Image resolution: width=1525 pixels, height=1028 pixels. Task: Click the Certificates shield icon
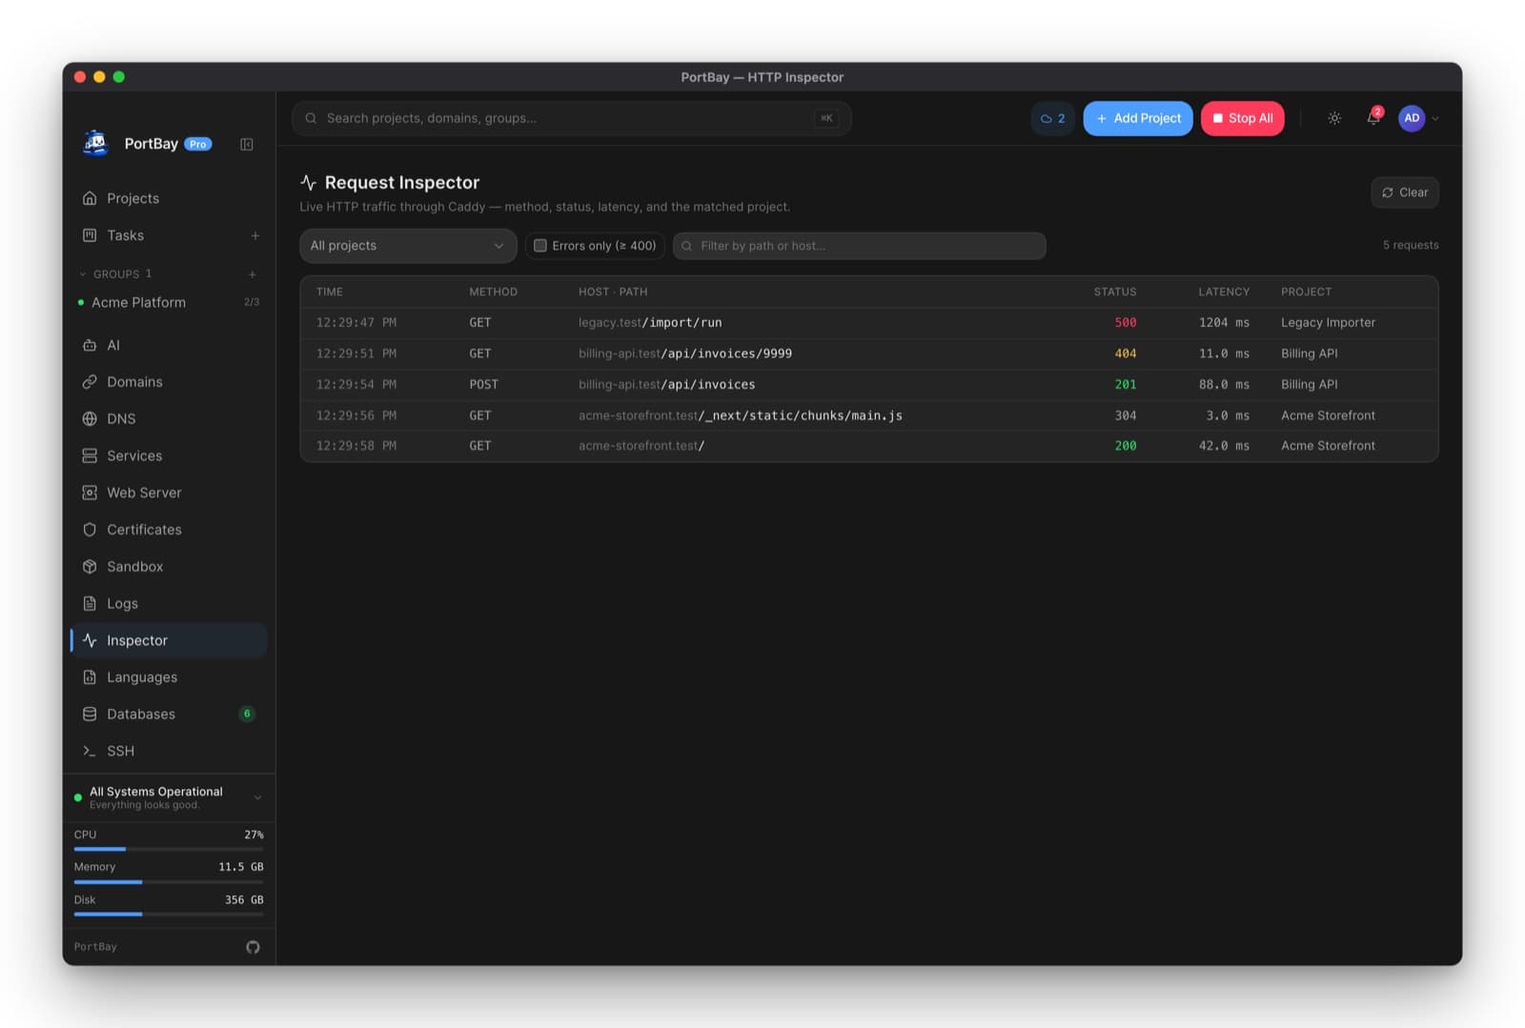pyautogui.click(x=90, y=530)
